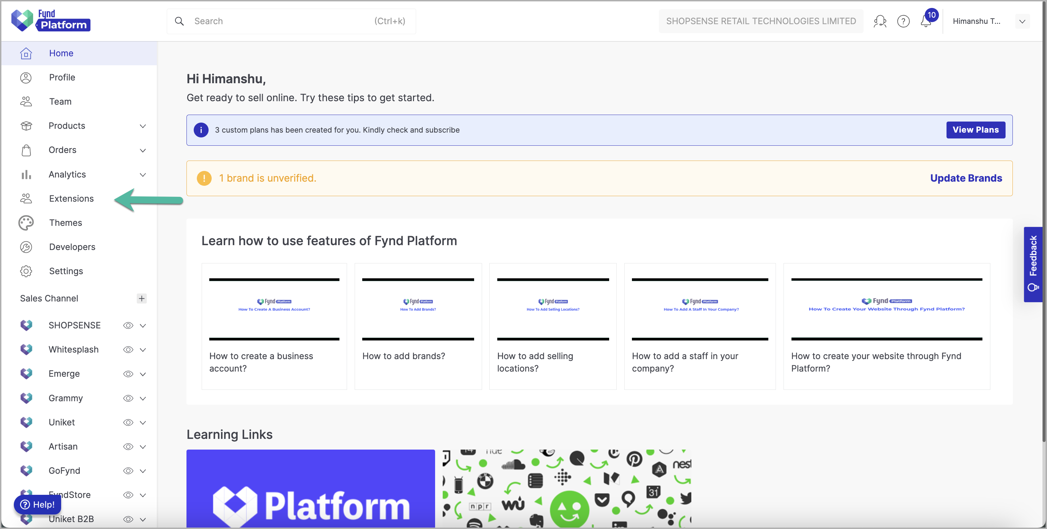
Task: Click the Grammy channel logo icon
Action: (x=26, y=398)
